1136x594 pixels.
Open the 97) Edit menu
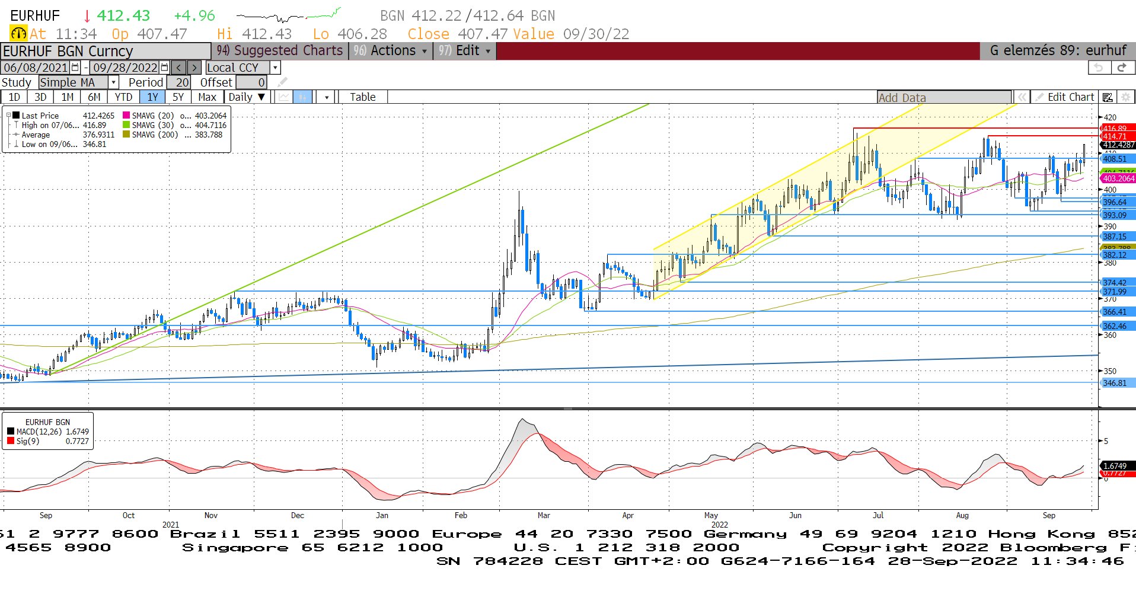(465, 50)
